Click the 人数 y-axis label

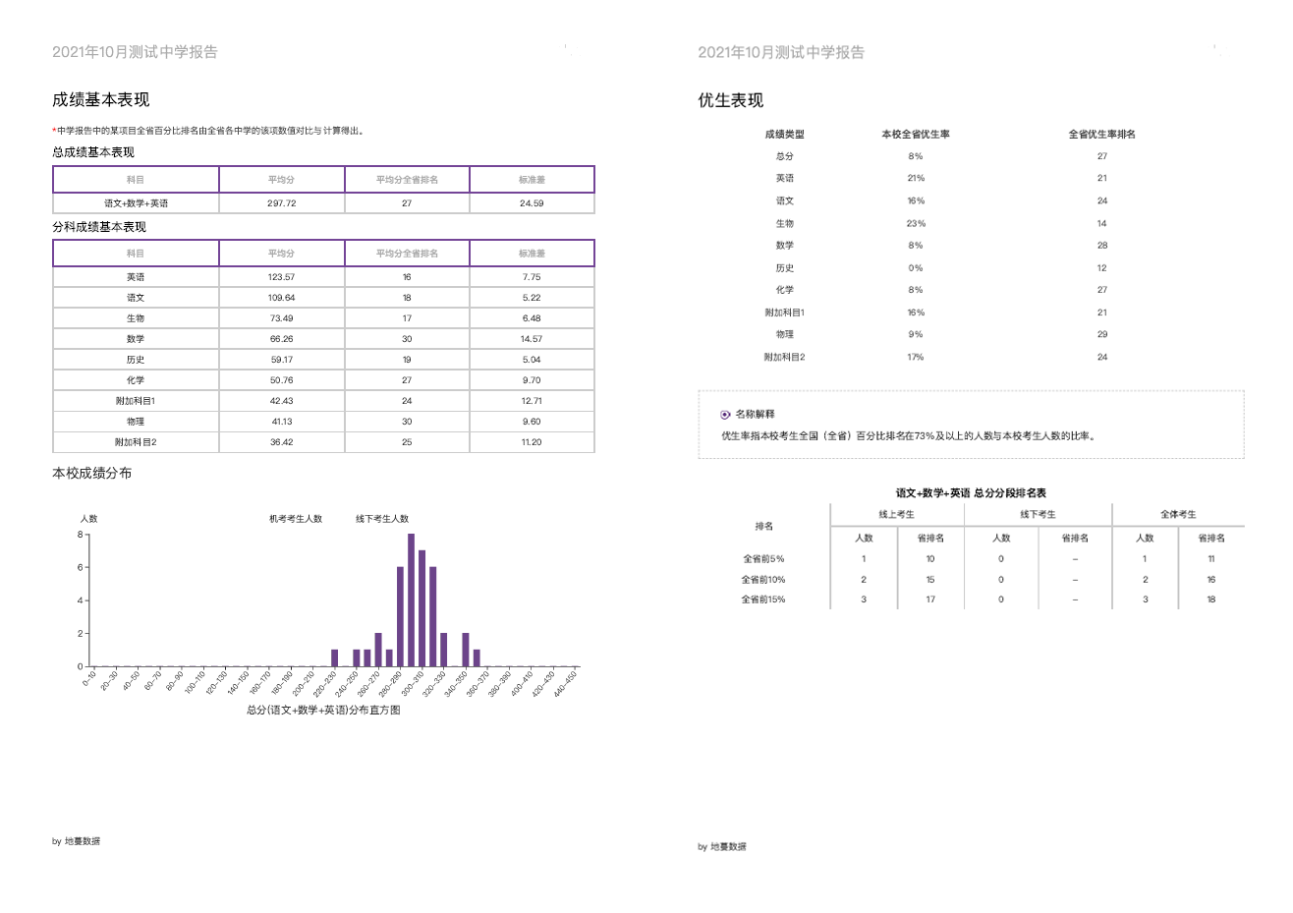tap(89, 519)
